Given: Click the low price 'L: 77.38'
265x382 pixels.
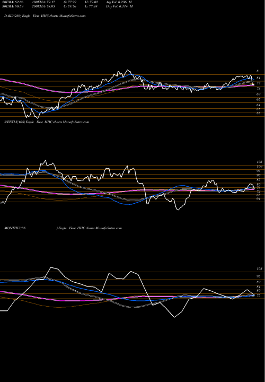Looking at the screenshot, I should point(91,6).
